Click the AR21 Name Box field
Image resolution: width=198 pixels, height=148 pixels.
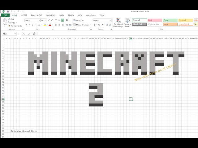pos(8,34)
